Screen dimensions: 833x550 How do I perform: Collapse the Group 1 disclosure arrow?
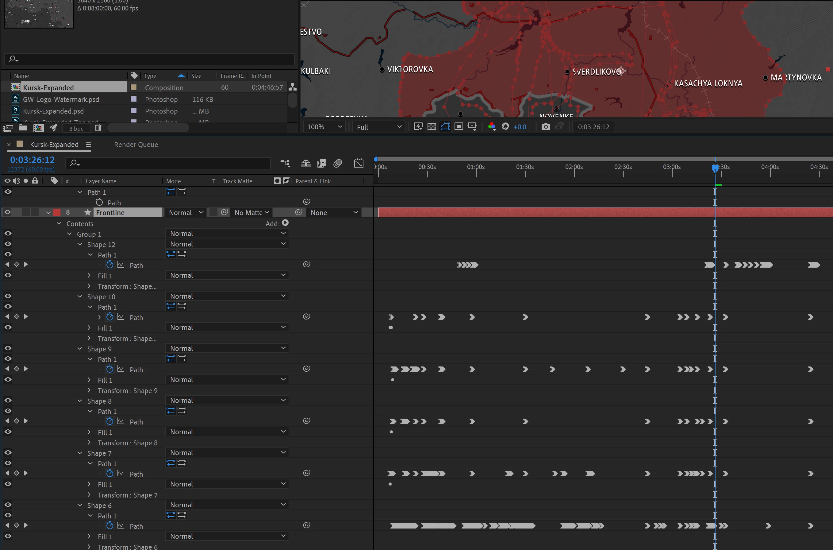pos(69,234)
